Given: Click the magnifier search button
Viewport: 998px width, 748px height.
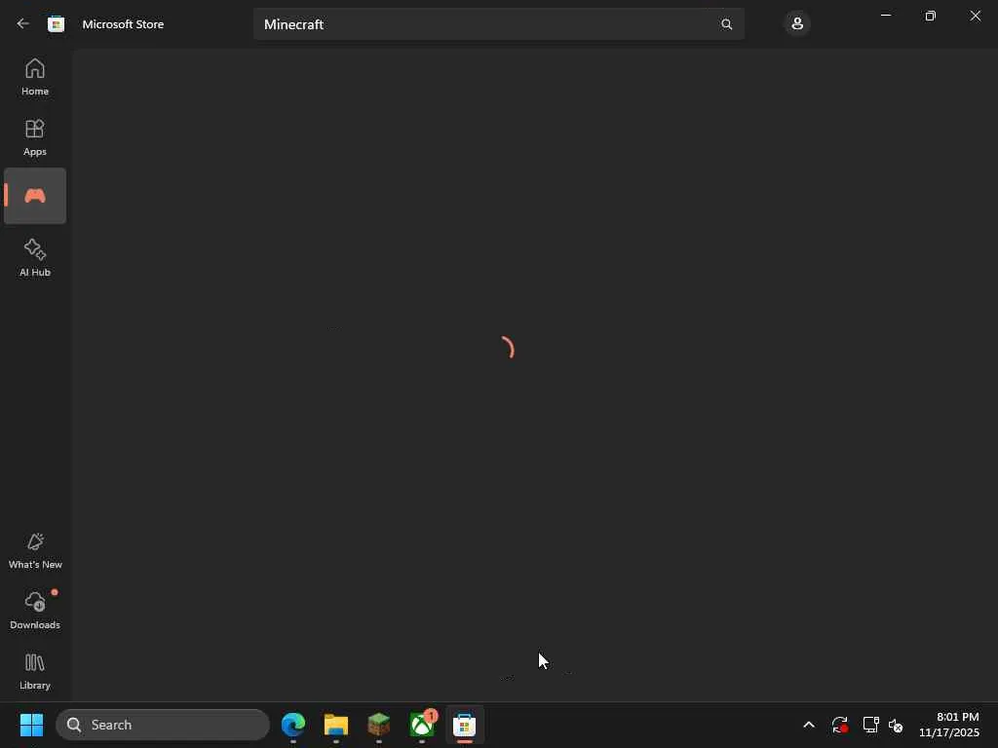Looking at the screenshot, I should click(x=726, y=24).
